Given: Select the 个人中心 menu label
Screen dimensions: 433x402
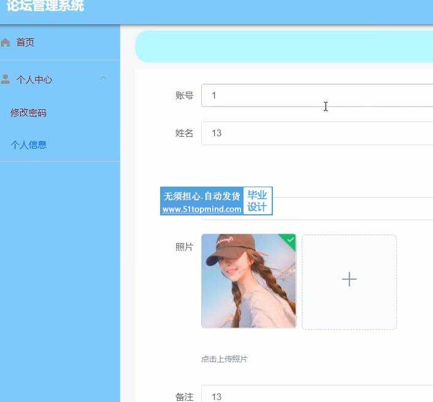Looking at the screenshot, I should click(34, 80).
